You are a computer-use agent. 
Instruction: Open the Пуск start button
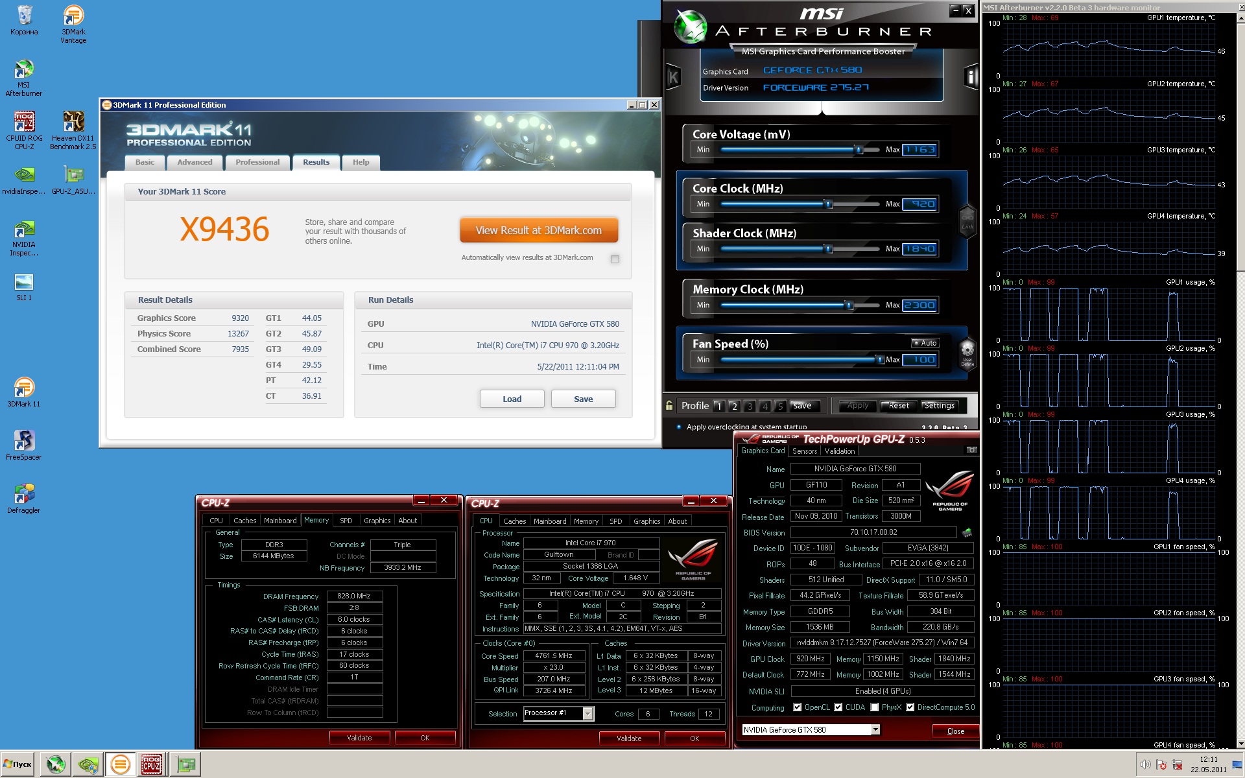pos(18,765)
